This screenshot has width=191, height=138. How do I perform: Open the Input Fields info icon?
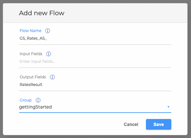(49, 54)
